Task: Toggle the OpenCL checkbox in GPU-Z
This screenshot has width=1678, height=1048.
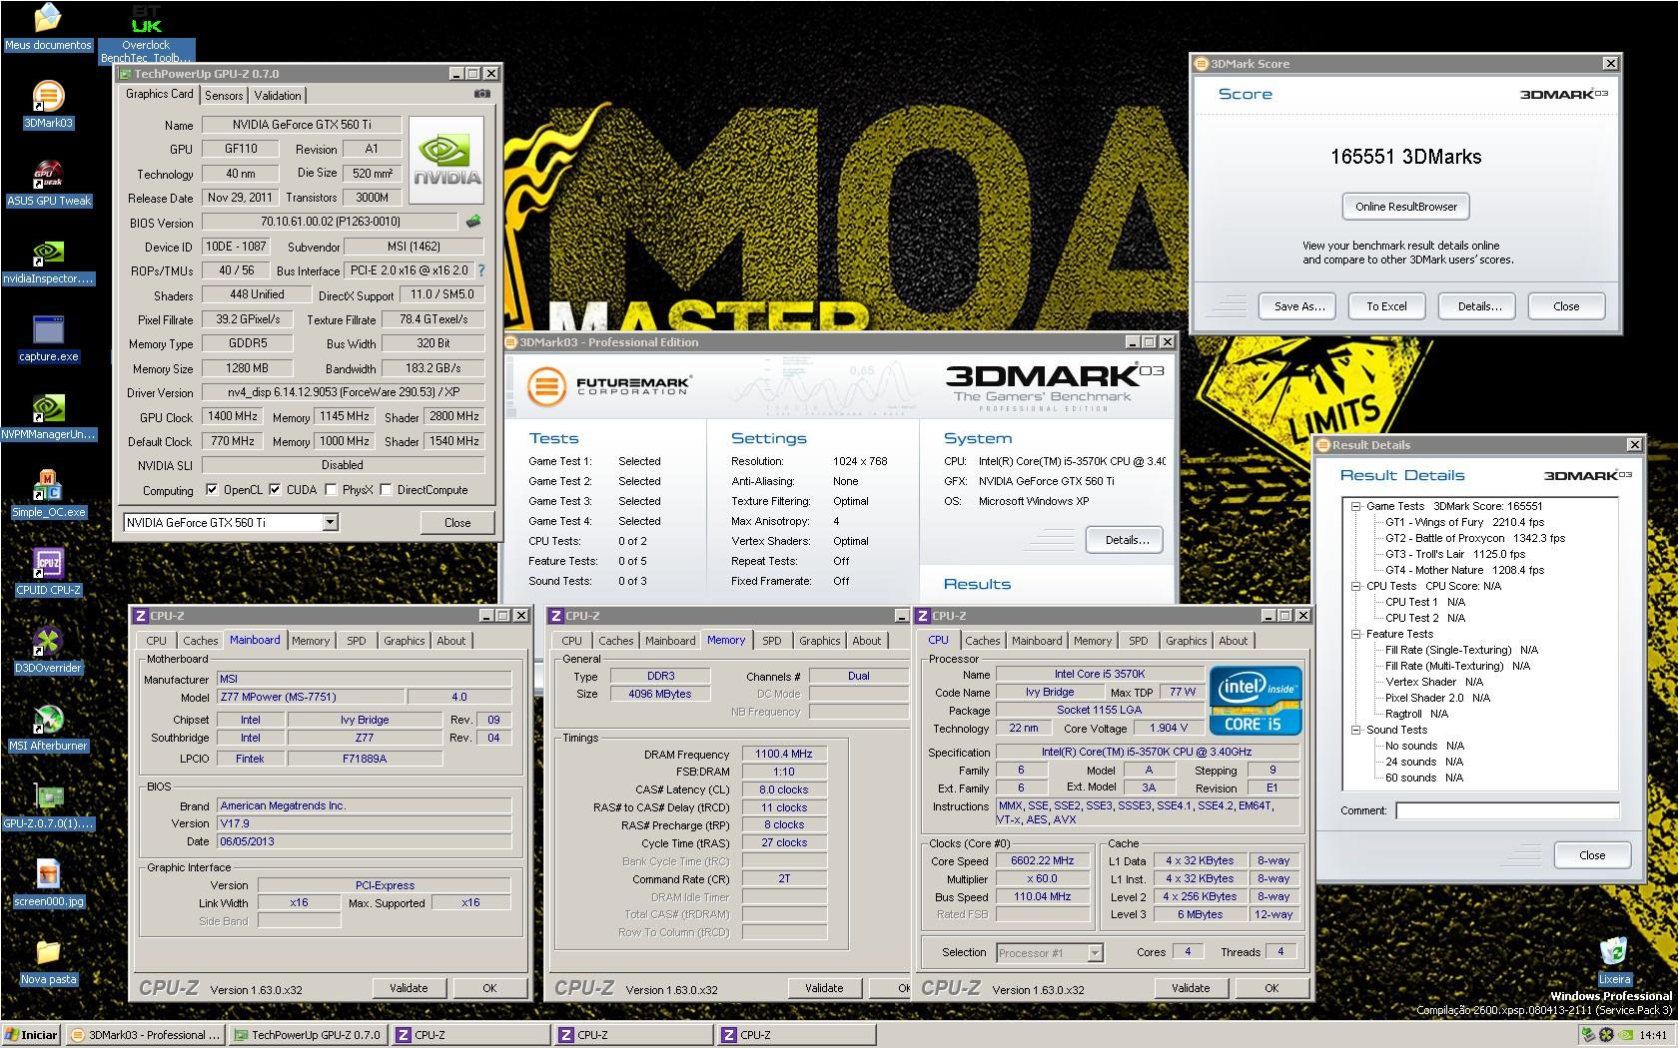Action: pos(212,490)
